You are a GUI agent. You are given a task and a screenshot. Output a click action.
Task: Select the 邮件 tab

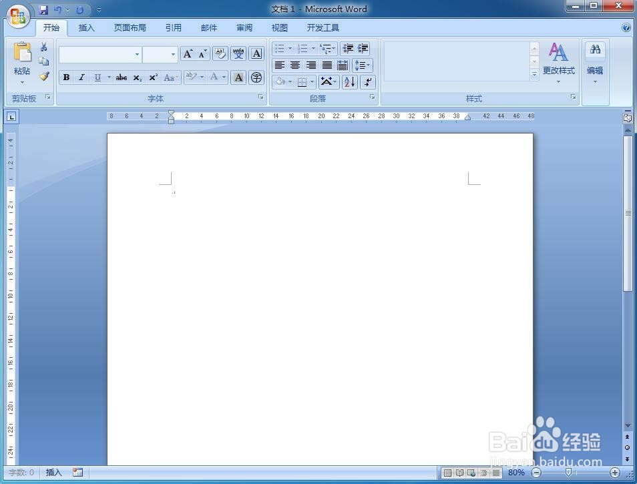tap(209, 27)
